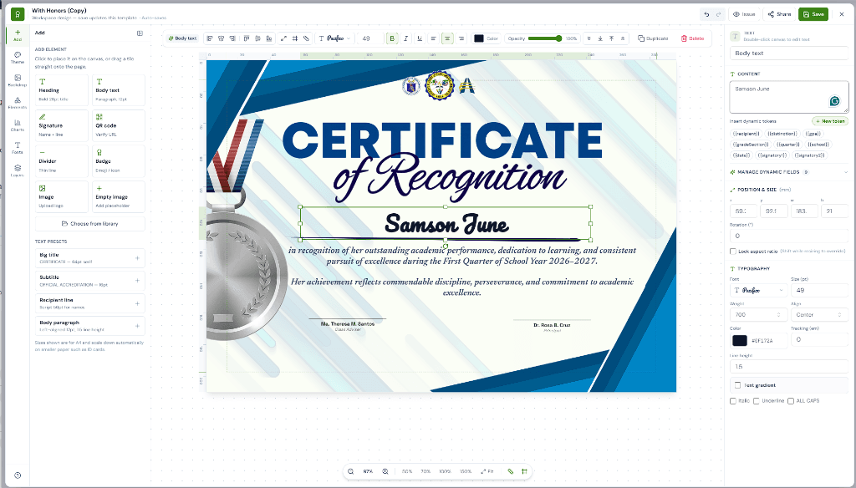Viewport: 856px width, 488px height.
Task: Add a Signature element tile
Action: click(x=62, y=125)
